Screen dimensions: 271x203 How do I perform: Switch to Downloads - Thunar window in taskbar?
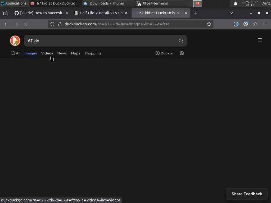tap(108, 3)
